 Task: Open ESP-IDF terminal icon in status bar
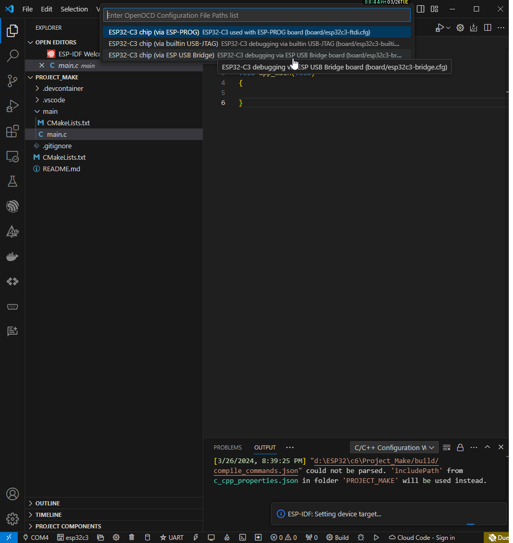pos(242,537)
